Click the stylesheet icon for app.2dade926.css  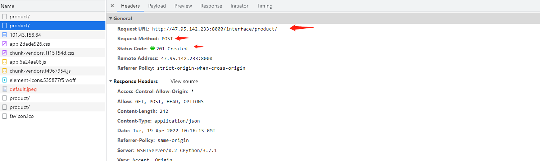[x=5, y=44]
